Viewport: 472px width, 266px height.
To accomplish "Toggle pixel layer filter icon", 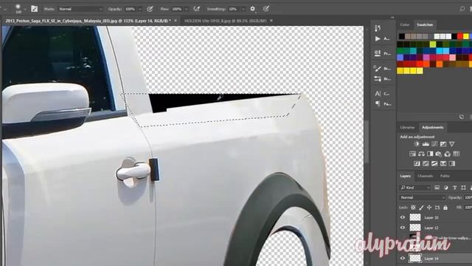I will coord(437,188).
